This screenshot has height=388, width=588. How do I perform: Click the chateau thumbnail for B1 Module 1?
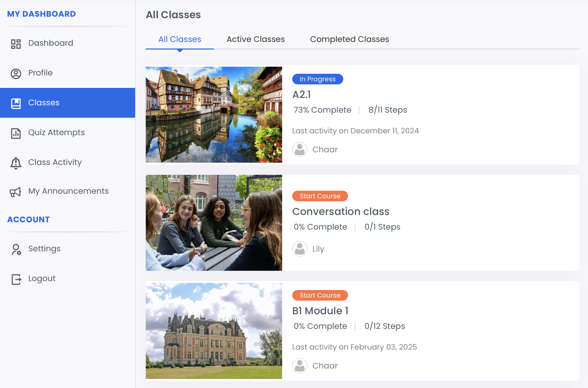pos(214,331)
